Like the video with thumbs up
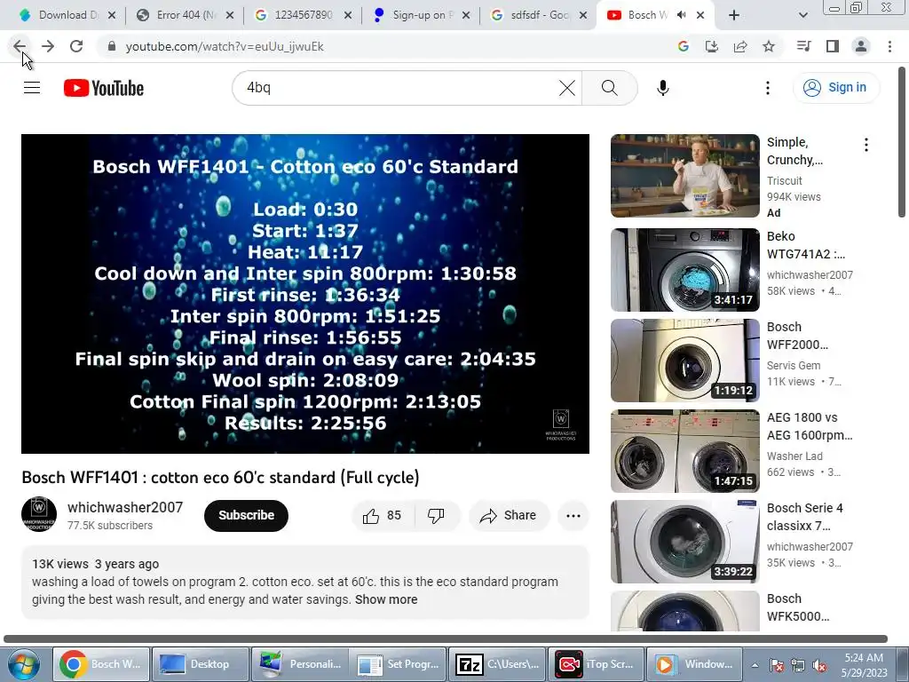Screen dimensions: 909x682 coord(383,516)
